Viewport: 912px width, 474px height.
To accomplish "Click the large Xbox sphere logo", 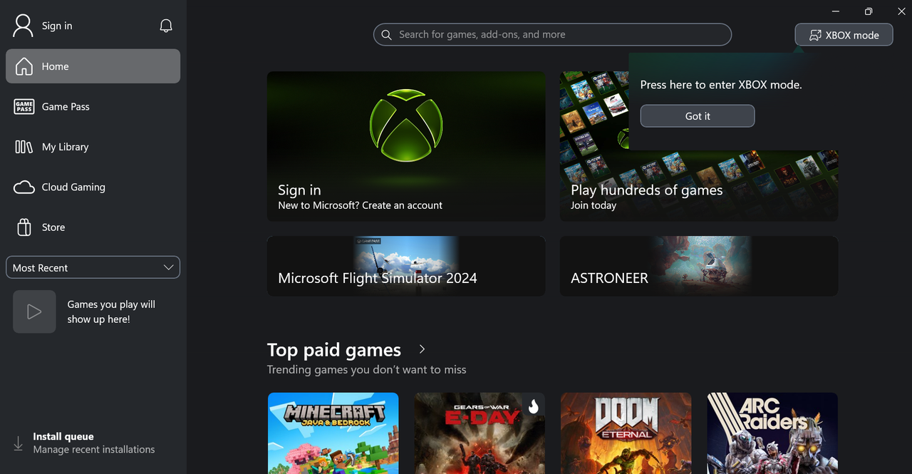I will pos(406,125).
